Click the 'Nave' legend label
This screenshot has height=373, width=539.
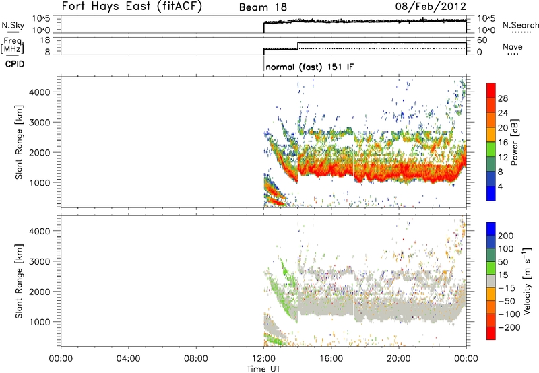pyautogui.click(x=512, y=47)
